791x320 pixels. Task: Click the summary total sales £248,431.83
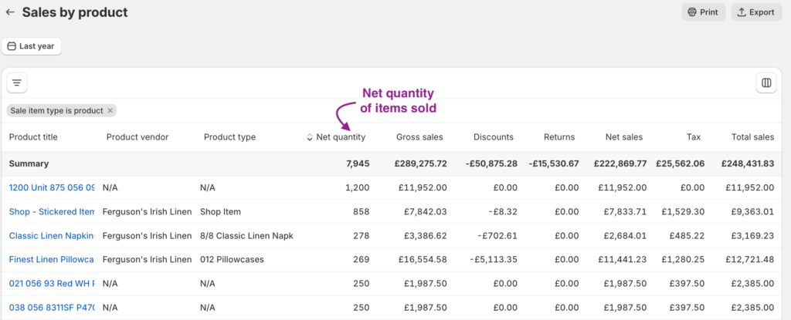[x=748, y=163]
